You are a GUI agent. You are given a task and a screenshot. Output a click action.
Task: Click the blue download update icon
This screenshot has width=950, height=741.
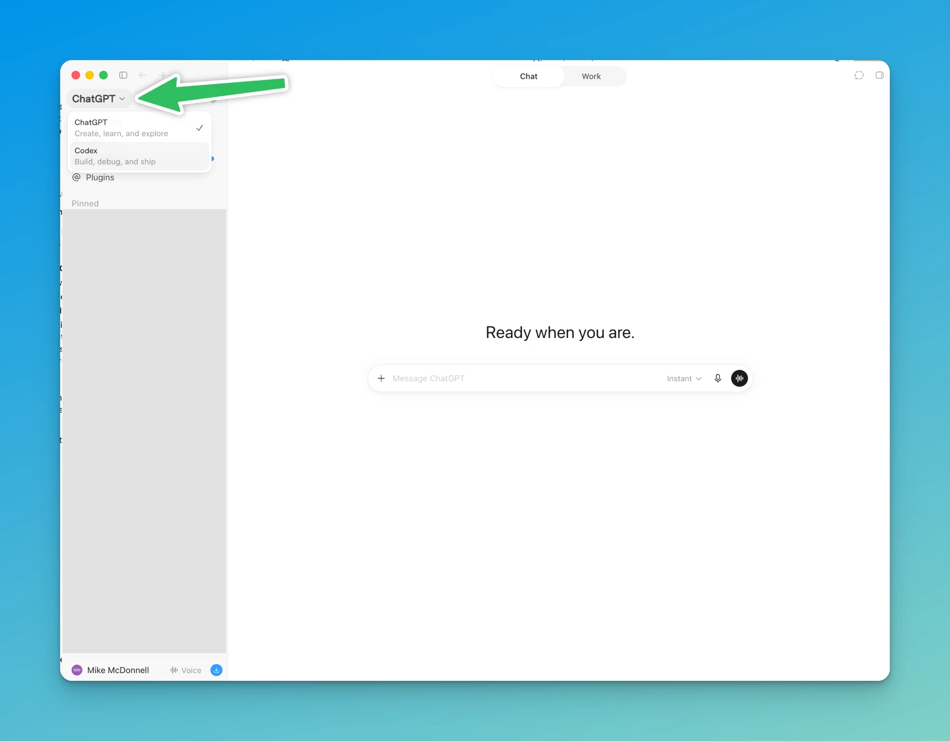(216, 670)
